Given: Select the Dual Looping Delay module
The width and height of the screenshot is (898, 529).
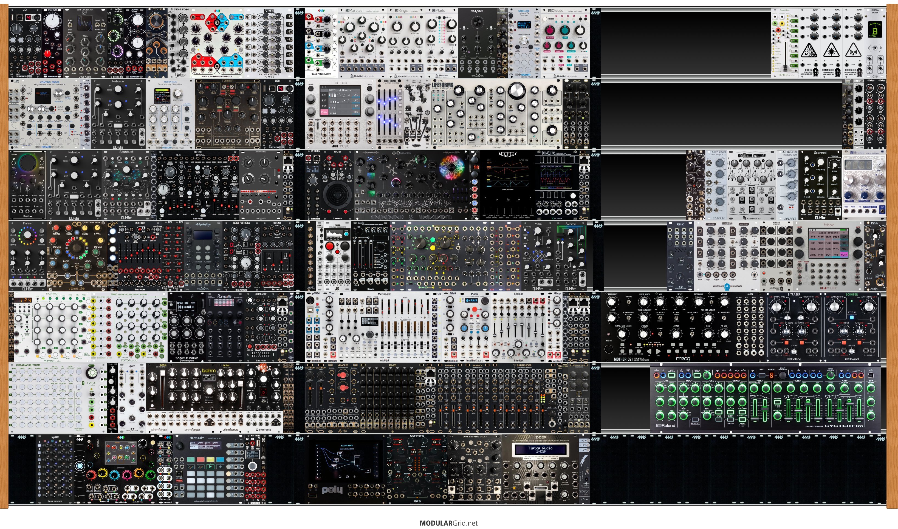Looking at the screenshot, I should pos(475,469).
